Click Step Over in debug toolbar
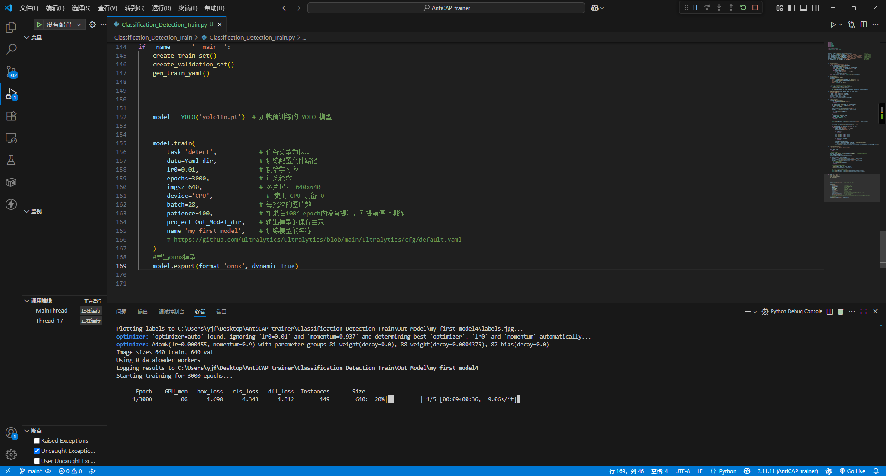The width and height of the screenshot is (886, 476). [707, 7]
